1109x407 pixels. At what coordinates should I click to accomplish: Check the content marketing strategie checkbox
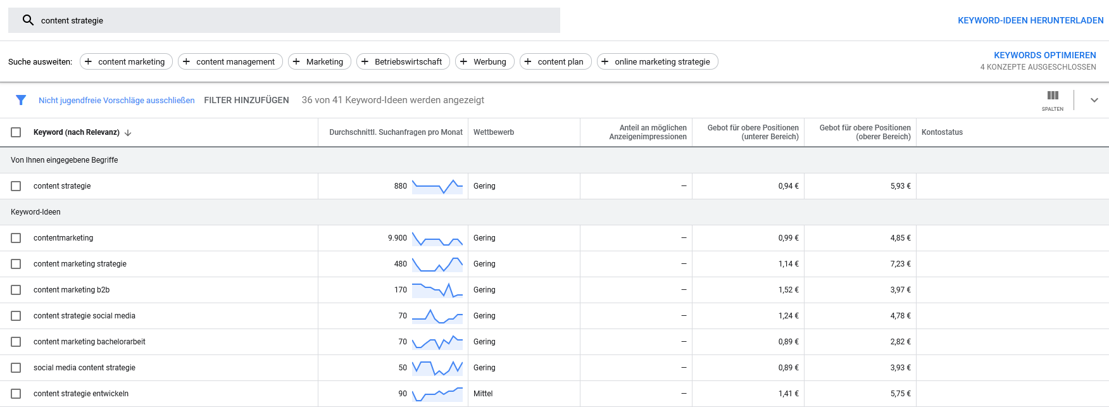[16, 264]
